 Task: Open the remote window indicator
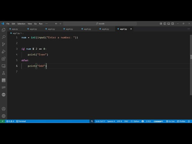(x=2, y=121)
